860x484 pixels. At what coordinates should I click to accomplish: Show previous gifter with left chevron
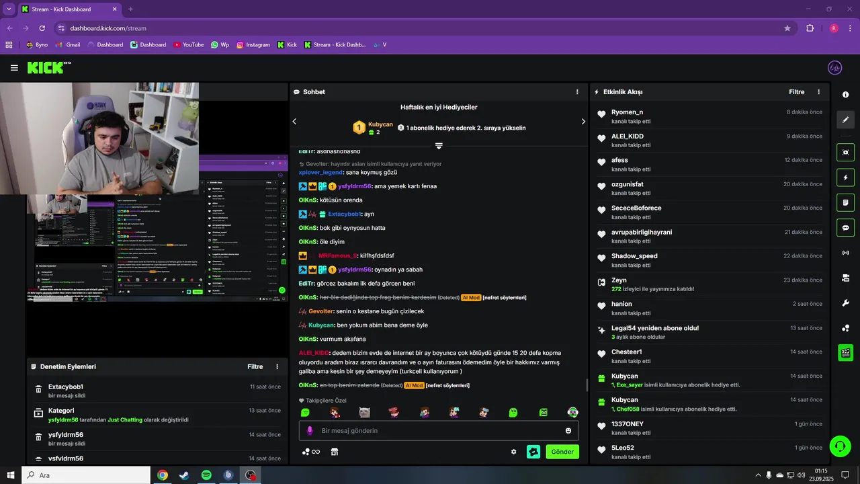pyautogui.click(x=294, y=122)
